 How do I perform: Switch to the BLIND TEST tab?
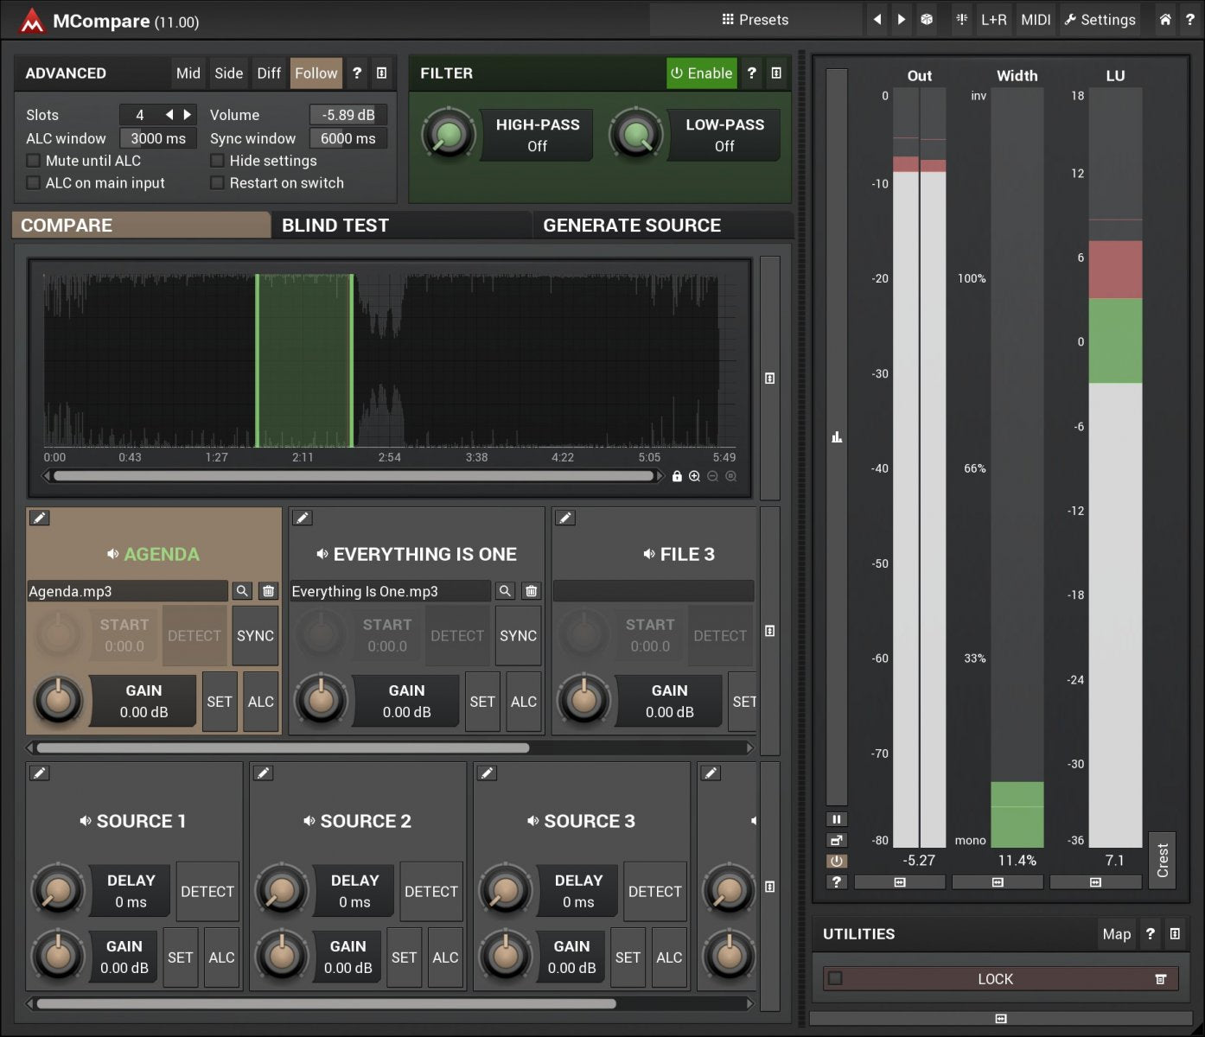tap(336, 225)
